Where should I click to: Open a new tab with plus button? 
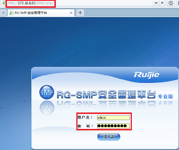(80, 13)
